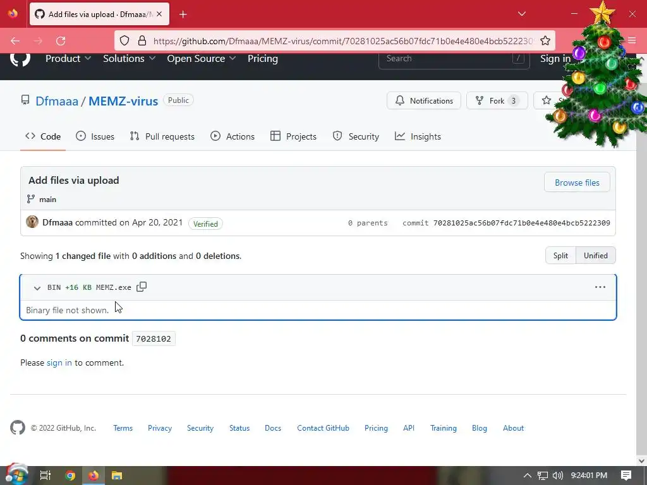Click the commit short hash 7028102
The image size is (647, 485).
click(154, 338)
